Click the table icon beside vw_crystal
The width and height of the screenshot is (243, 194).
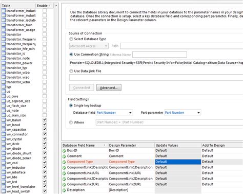point(4,139)
